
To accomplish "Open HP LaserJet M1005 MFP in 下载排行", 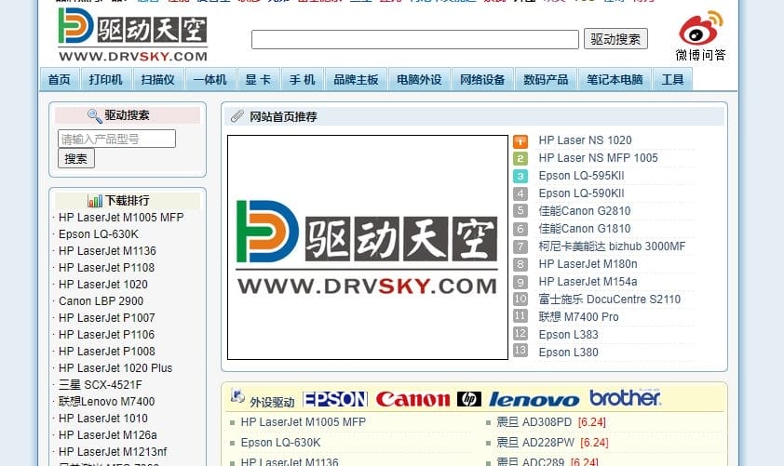I will pos(121,218).
